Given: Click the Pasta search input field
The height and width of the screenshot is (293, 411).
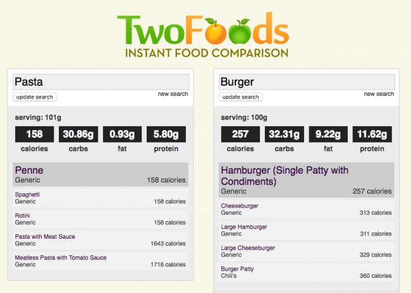Looking at the screenshot, I should (101, 81).
